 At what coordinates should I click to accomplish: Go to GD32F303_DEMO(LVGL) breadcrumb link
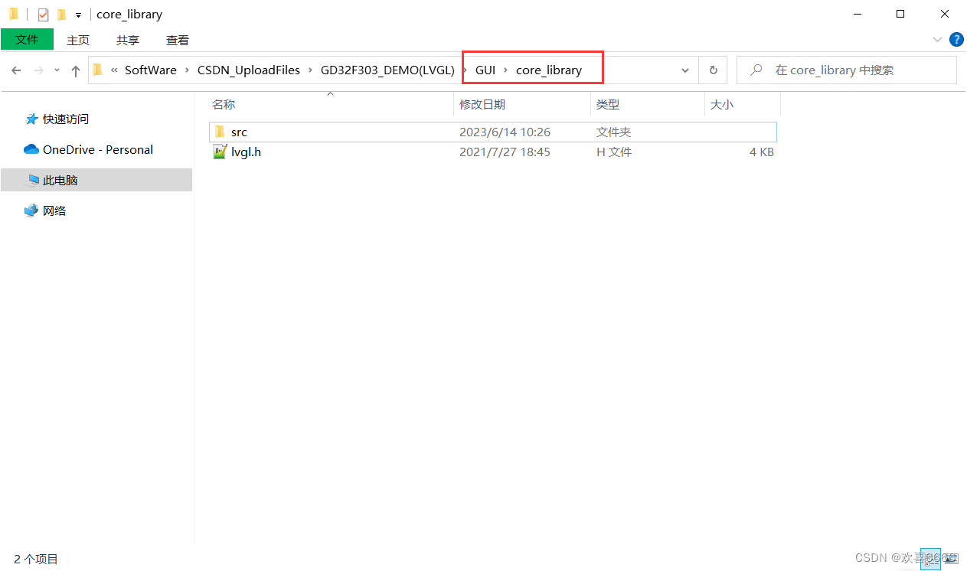(387, 70)
